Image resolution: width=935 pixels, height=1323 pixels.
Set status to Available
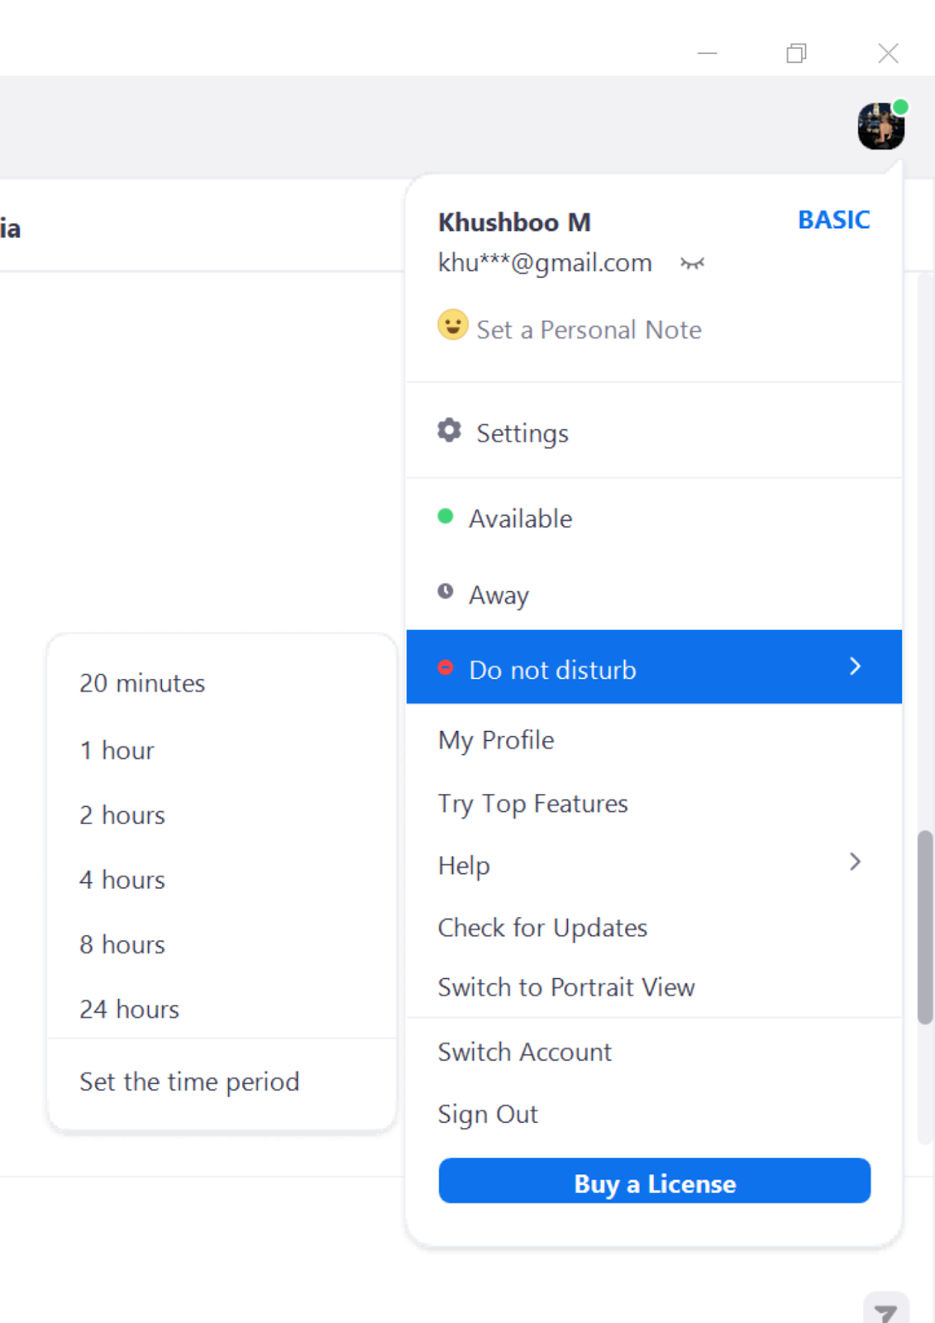(654, 518)
